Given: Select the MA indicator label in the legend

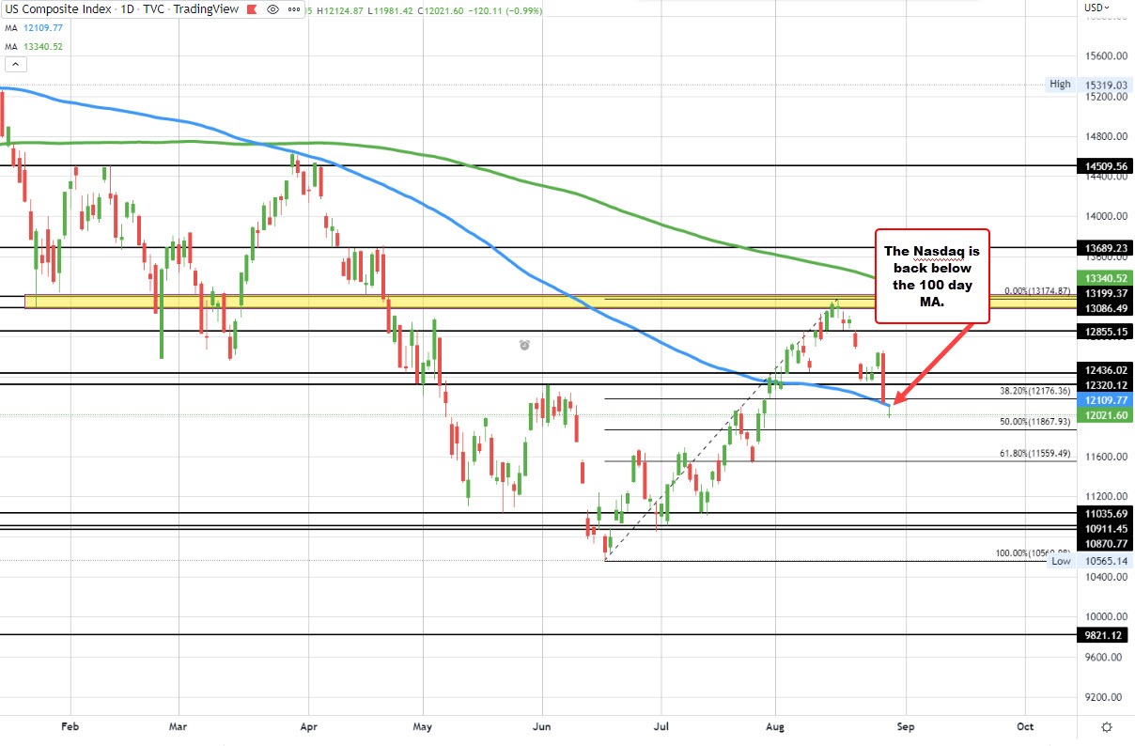Looking at the screenshot, I should (x=10, y=28).
